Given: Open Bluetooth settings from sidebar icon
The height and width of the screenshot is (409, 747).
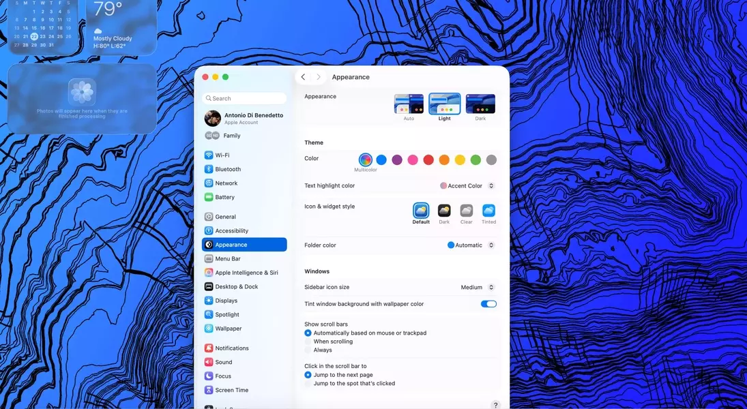Looking at the screenshot, I should 209,169.
